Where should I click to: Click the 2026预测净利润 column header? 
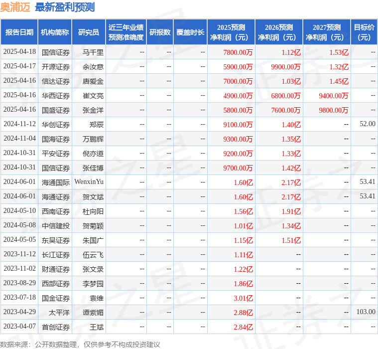click(x=279, y=32)
